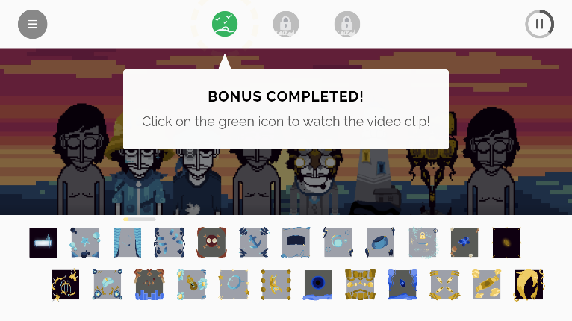Select the anchor sound icon
Image resolution: width=572 pixels, height=321 pixels.
[254, 243]
